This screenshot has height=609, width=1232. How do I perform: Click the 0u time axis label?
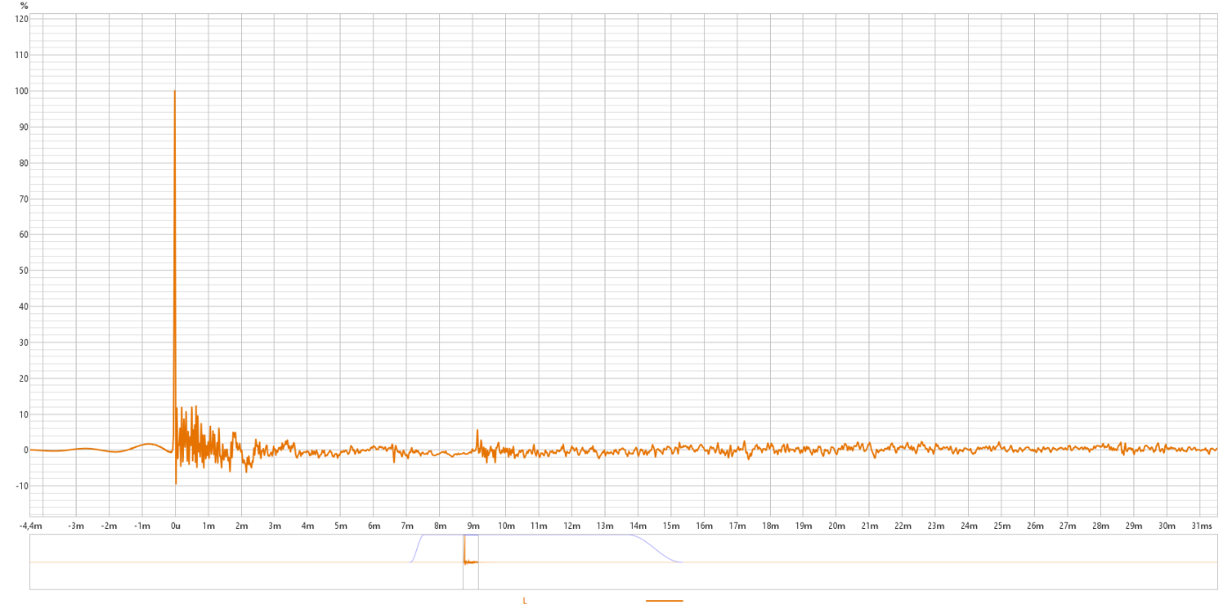point(175,526)
